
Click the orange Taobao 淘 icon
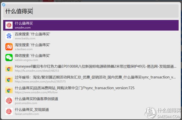(x=9, y=47)
